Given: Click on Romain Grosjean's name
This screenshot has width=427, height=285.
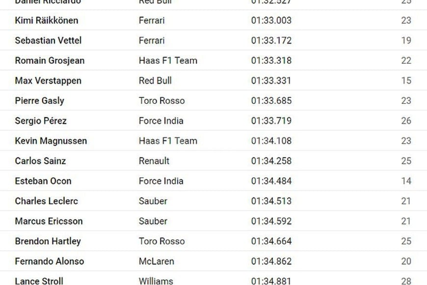Looking at the screenshot, I should (50, 60).
